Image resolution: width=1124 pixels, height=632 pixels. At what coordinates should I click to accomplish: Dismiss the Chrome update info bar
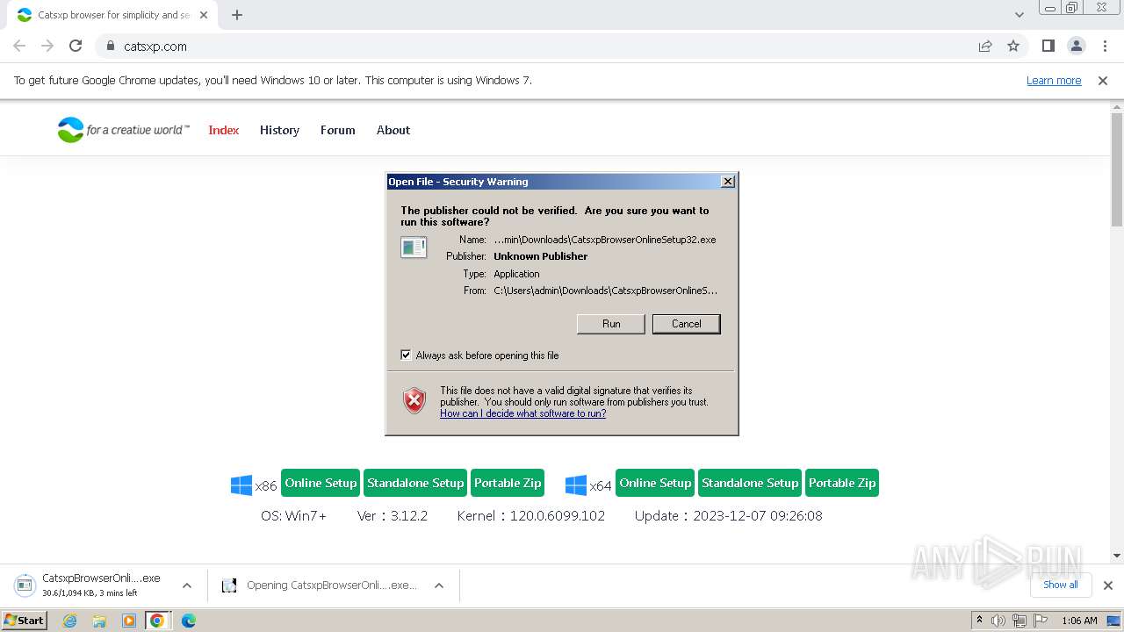(x=1103, y=81)
